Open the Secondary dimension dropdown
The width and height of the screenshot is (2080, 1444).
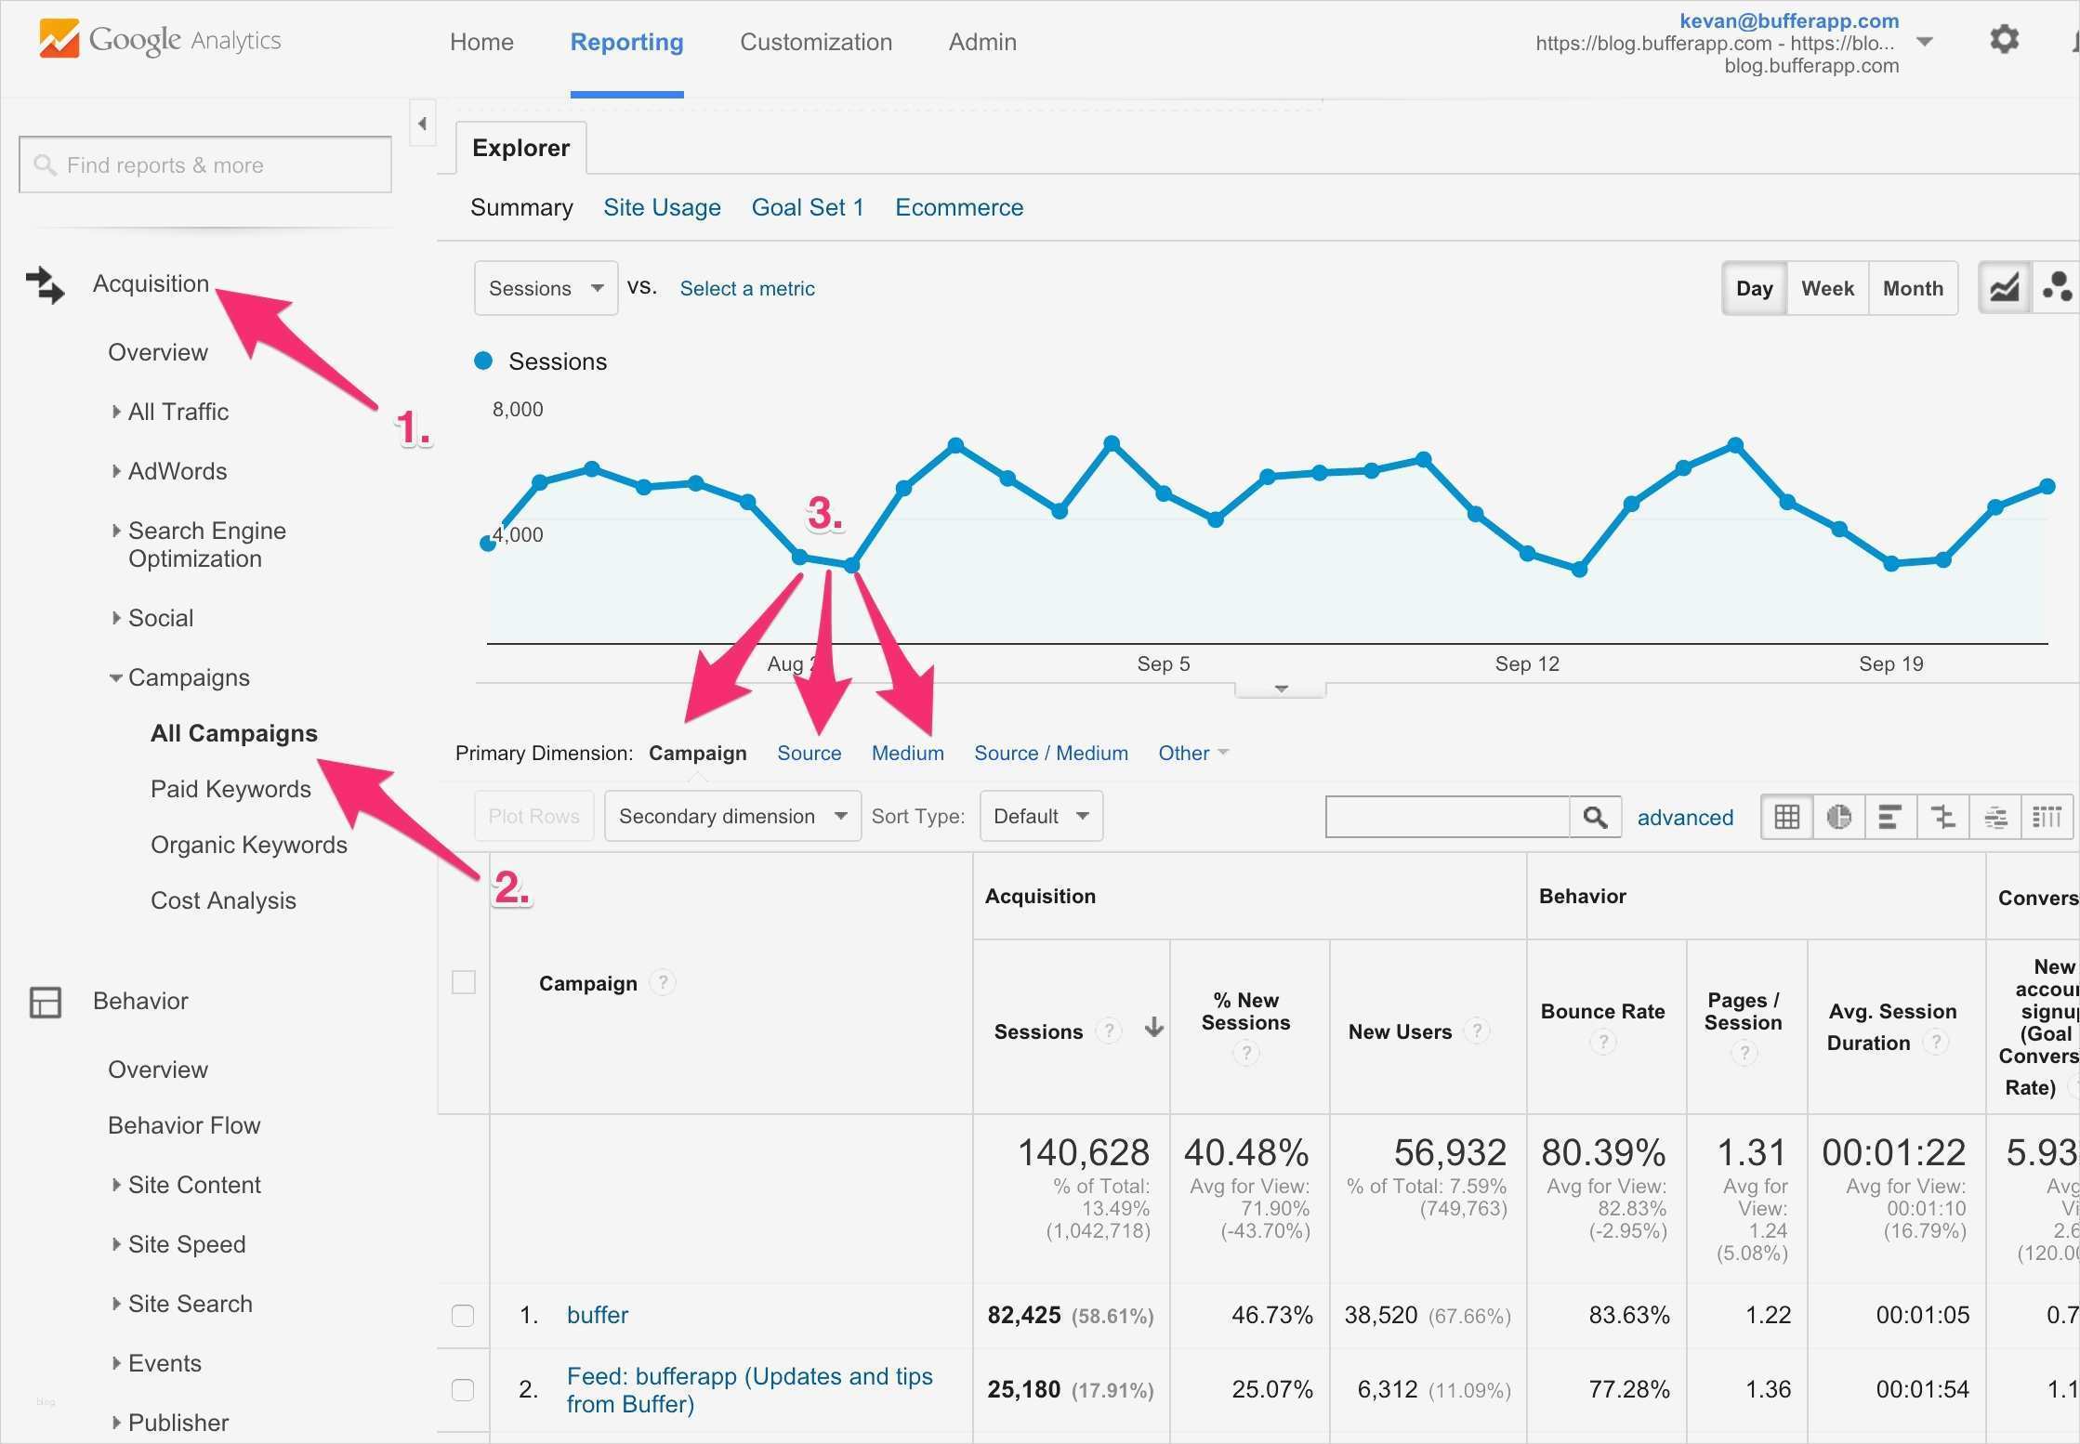coord(732,816)
